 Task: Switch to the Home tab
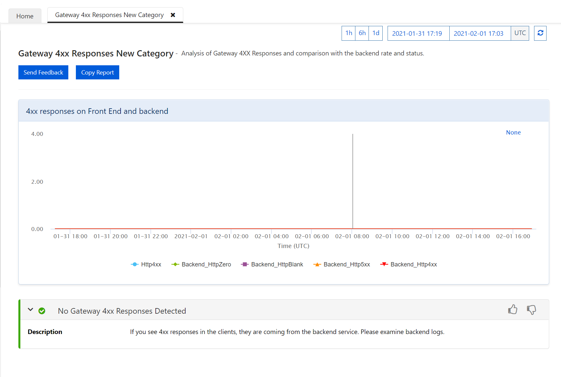coord(25,16)
